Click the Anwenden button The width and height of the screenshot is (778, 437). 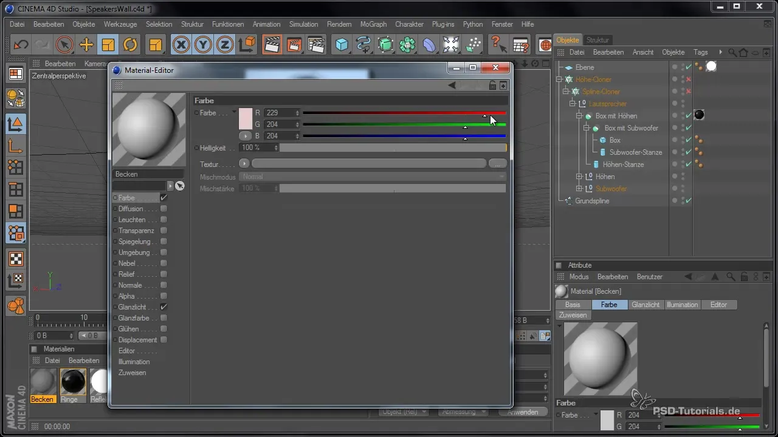[523, 412]
